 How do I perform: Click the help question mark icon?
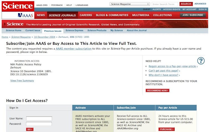click(x=201, y=61)
